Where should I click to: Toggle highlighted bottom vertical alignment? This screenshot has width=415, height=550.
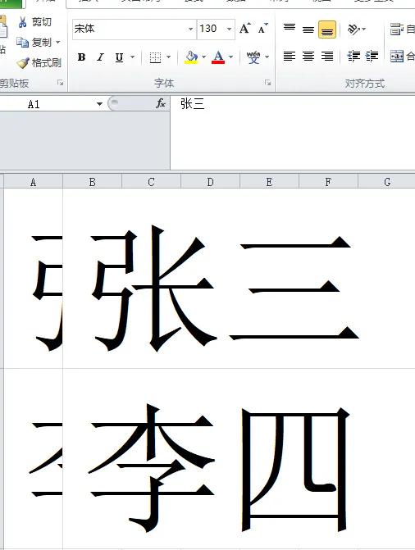(x=327, y=30)
